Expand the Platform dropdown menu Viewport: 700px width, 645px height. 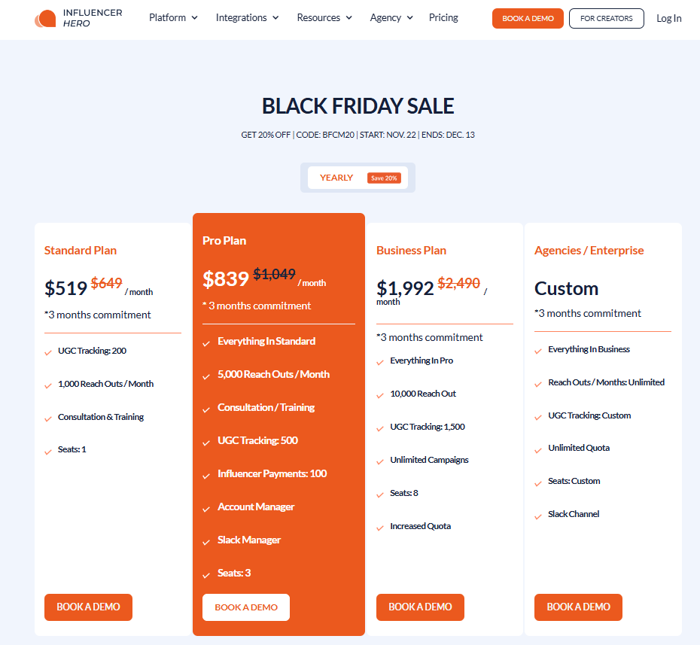[172, 17]
